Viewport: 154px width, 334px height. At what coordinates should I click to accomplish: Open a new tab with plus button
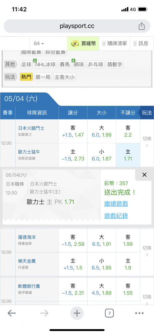pyautogui.click(x=77, y=313)
